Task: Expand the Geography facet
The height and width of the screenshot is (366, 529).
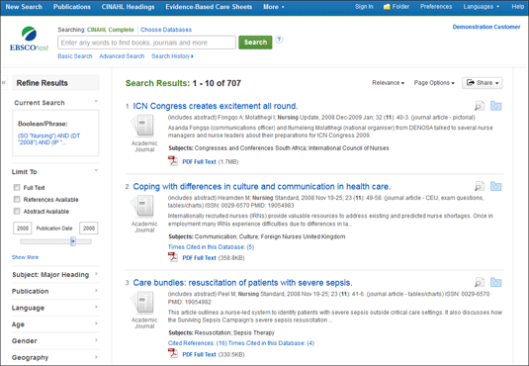Action: 55,357
